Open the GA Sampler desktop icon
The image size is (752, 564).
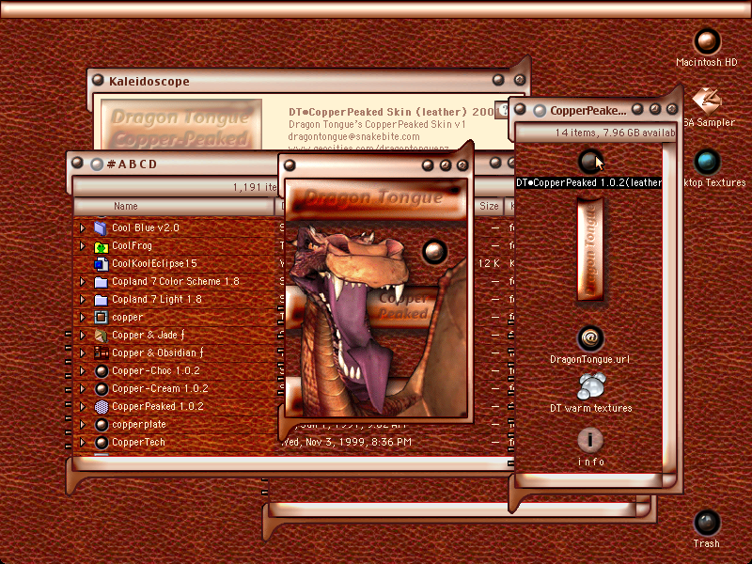click(x=707, y=101)
